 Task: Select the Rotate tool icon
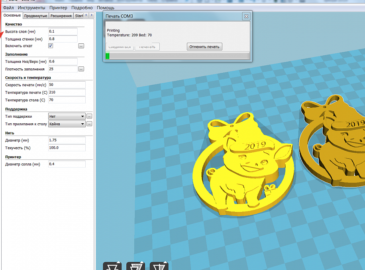pyautogui.click(x=112, y=266)
